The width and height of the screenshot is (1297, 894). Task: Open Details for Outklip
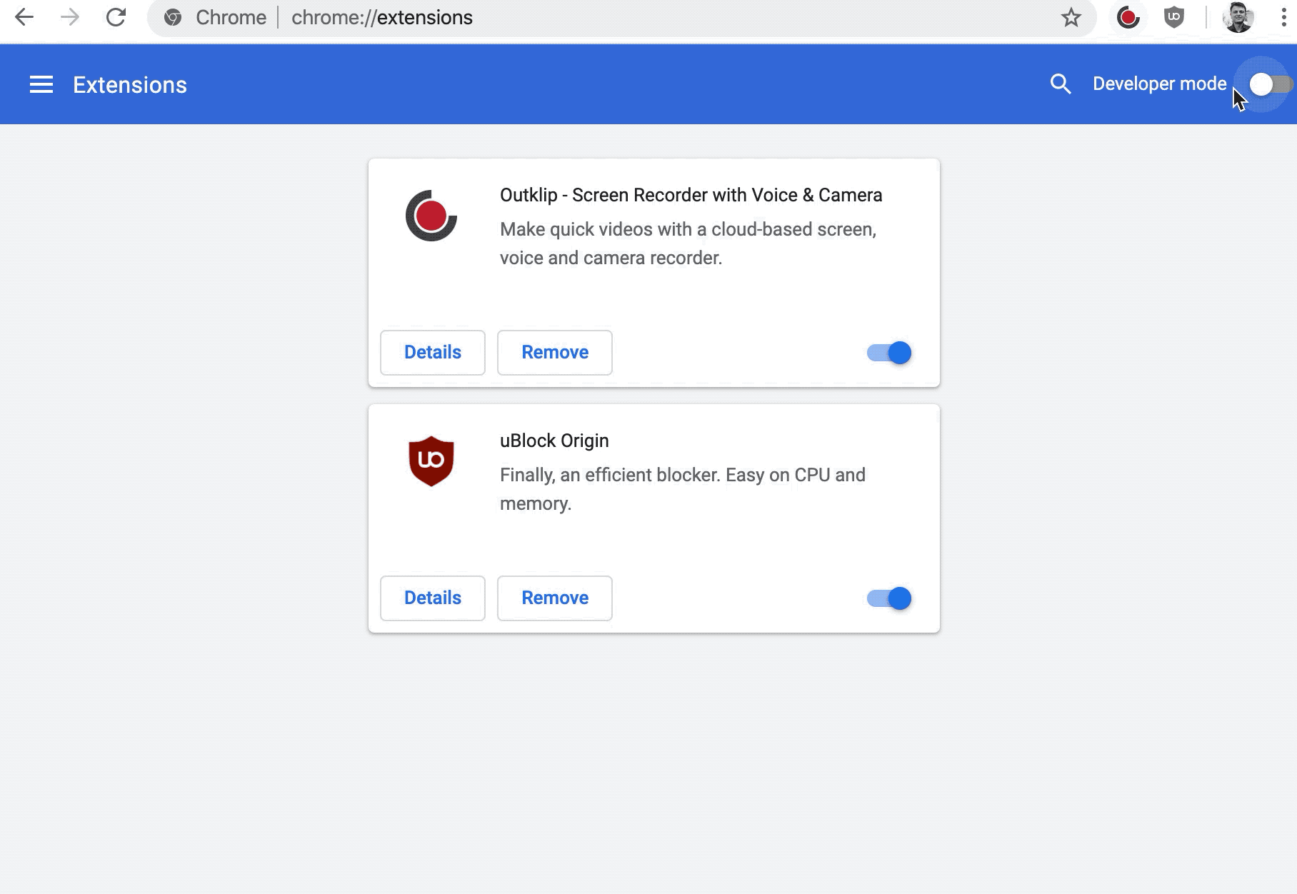click(x=433, y=353)
